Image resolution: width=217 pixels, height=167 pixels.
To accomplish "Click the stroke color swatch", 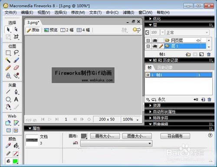I will tap(15, 153).
